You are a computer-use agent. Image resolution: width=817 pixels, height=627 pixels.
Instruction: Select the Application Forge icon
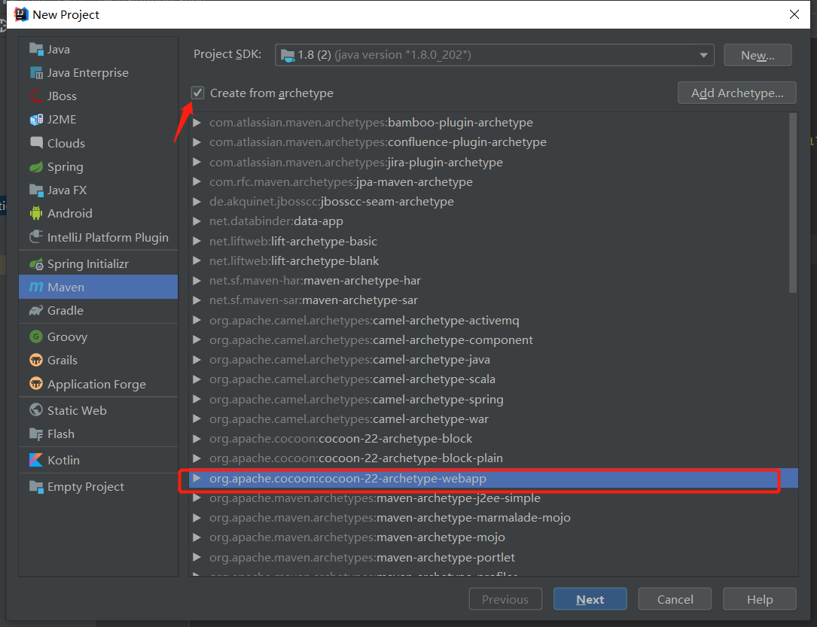pyautogui.click(x=36, y=385)
